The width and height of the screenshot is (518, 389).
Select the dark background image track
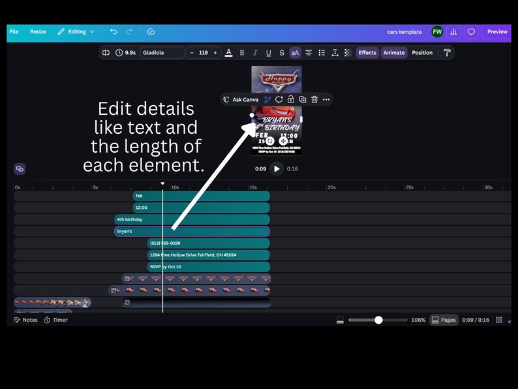click(196, 302)
